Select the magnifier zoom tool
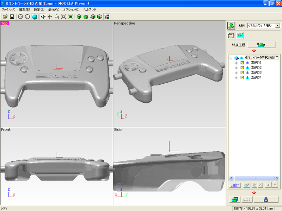 click(x=57, y=17)
